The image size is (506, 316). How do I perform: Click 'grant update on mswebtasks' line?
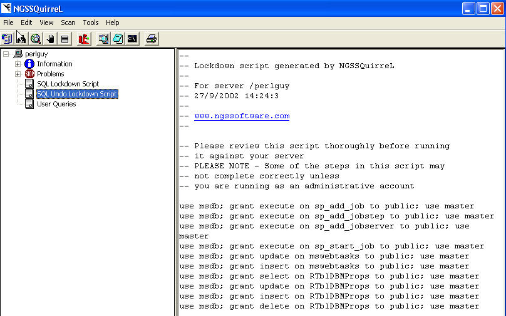(x=324, y=256)
